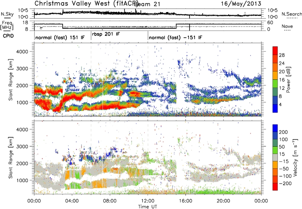
Task: Select the 'normal (fast) 151 IF' CPID entry
Action: pos(60,37)
